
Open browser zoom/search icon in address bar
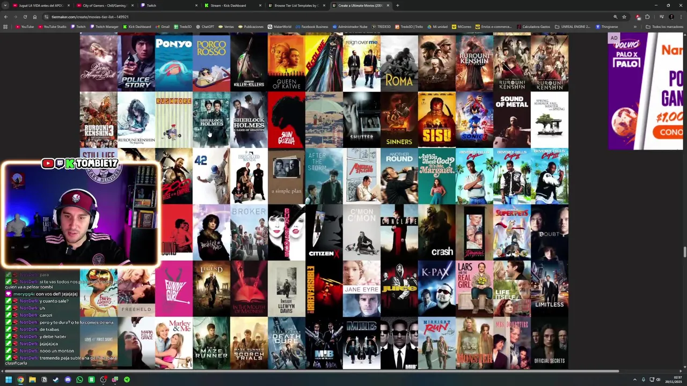click(615, 17)
